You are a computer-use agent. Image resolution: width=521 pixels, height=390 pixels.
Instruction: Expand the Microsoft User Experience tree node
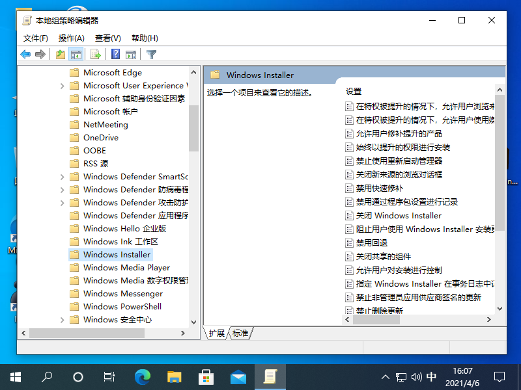click(x=63, y=86)
